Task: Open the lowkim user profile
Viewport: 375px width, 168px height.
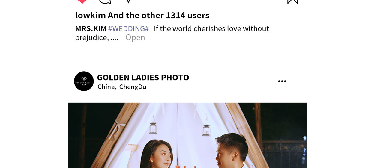Action: pyautogui.click(x=91, y=15)
